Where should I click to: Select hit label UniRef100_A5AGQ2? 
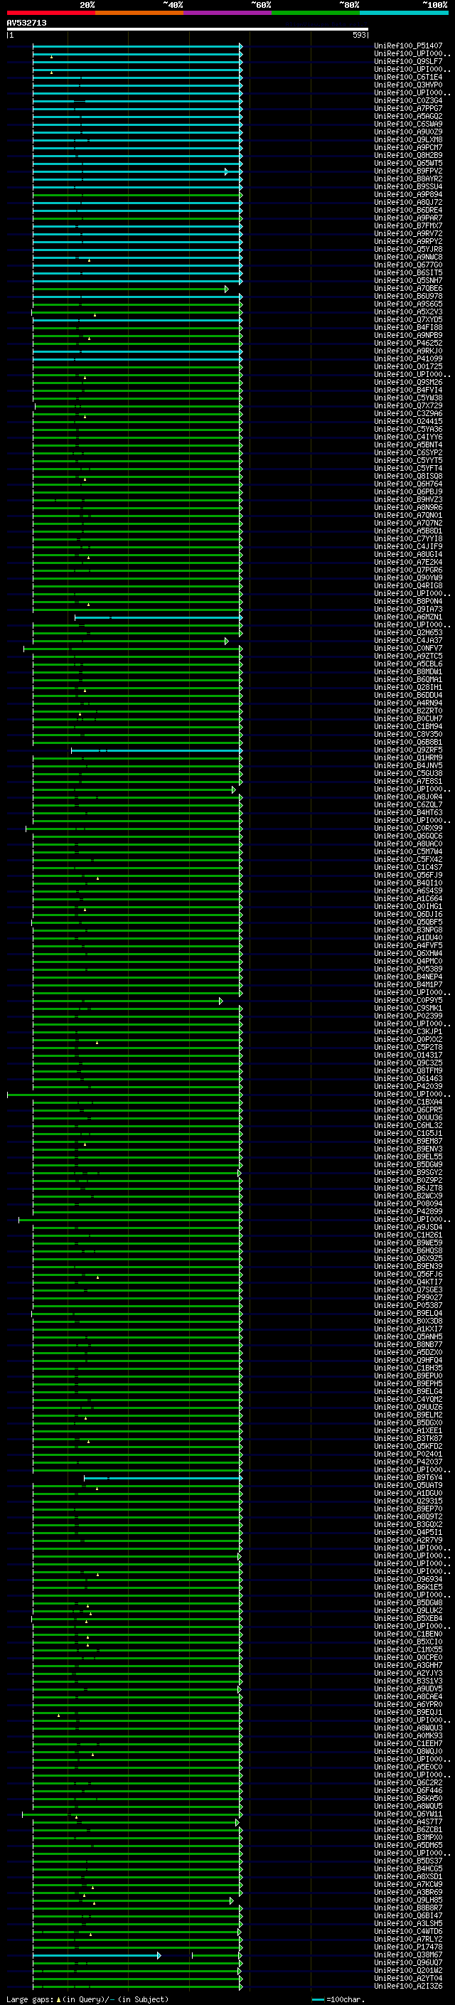408,116
